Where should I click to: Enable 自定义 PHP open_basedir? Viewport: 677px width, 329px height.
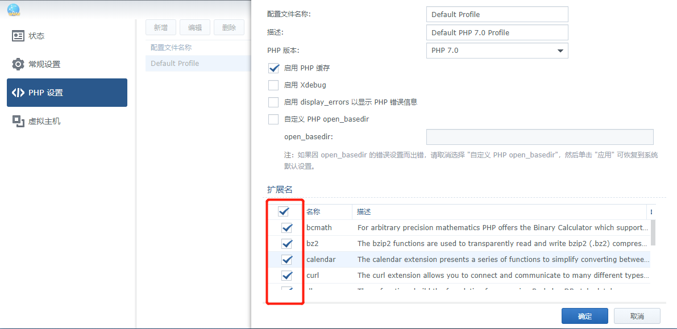tap(273, 119)
